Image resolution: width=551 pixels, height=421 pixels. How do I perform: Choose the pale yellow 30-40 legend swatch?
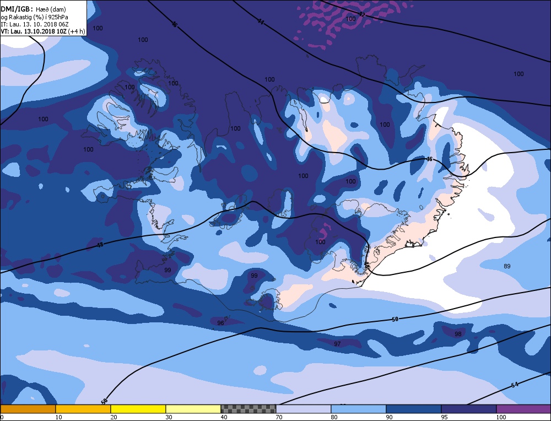point(193,409)
